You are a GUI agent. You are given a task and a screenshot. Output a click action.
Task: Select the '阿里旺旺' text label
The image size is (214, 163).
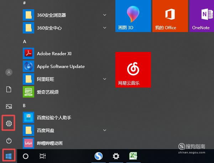(46, 79)
